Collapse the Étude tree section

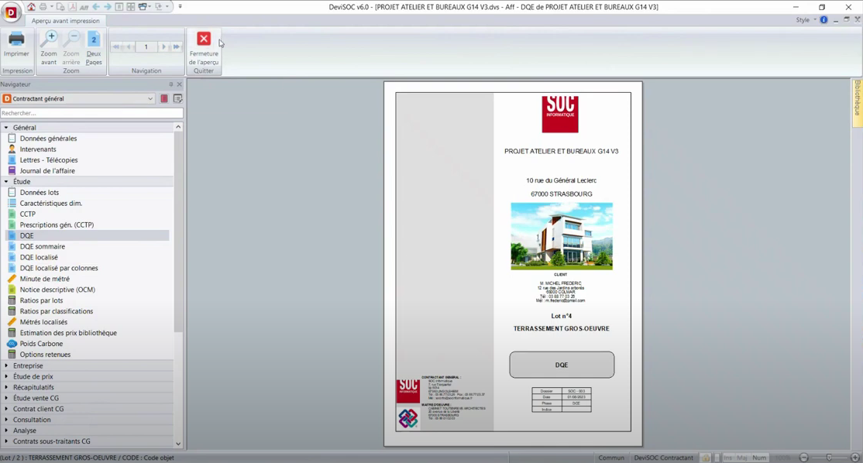6,182
